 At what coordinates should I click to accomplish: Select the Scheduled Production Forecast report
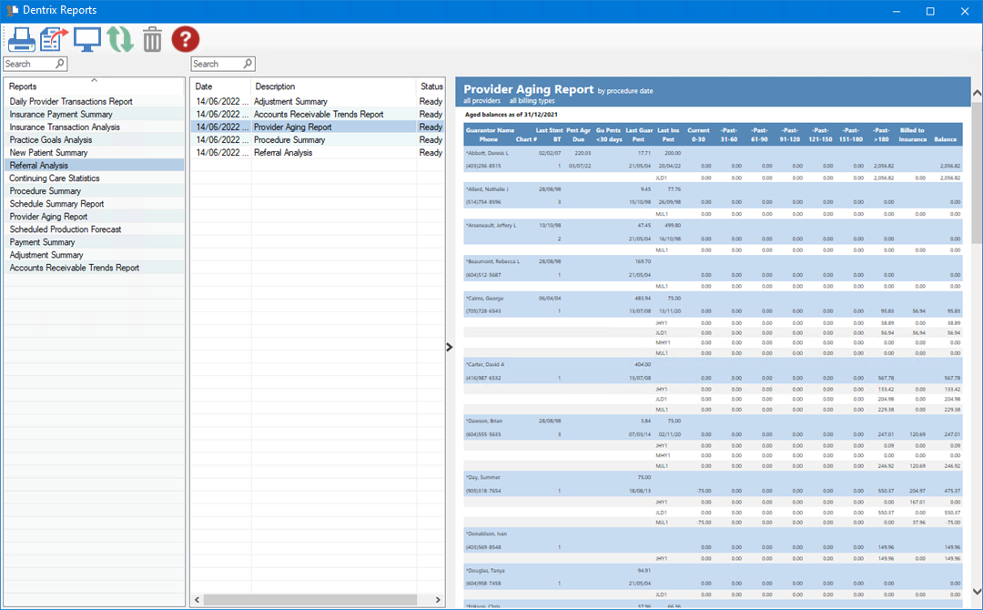66,229
